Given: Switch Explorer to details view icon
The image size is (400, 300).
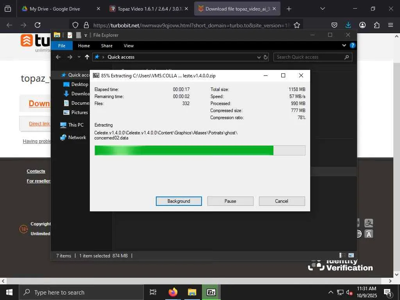Looking at the screenshot, I should 342,255.
